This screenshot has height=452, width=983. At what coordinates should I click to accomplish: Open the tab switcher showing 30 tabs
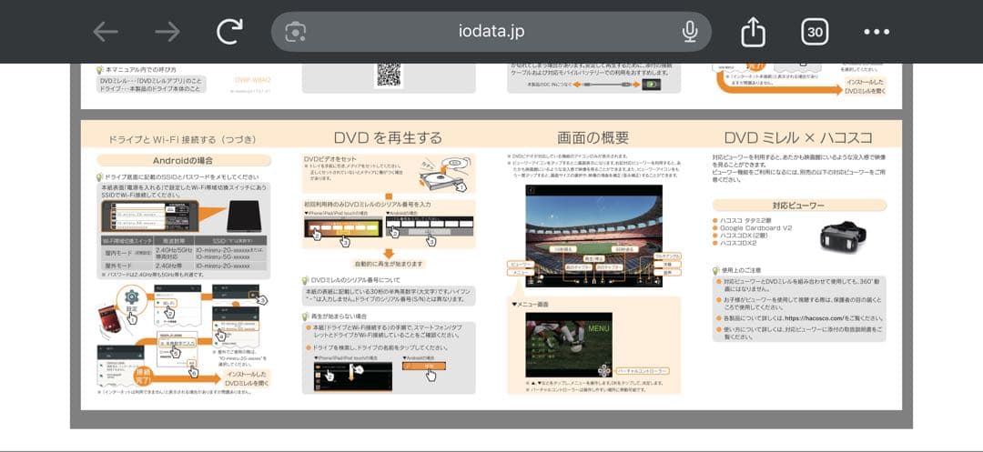[815, 32]
